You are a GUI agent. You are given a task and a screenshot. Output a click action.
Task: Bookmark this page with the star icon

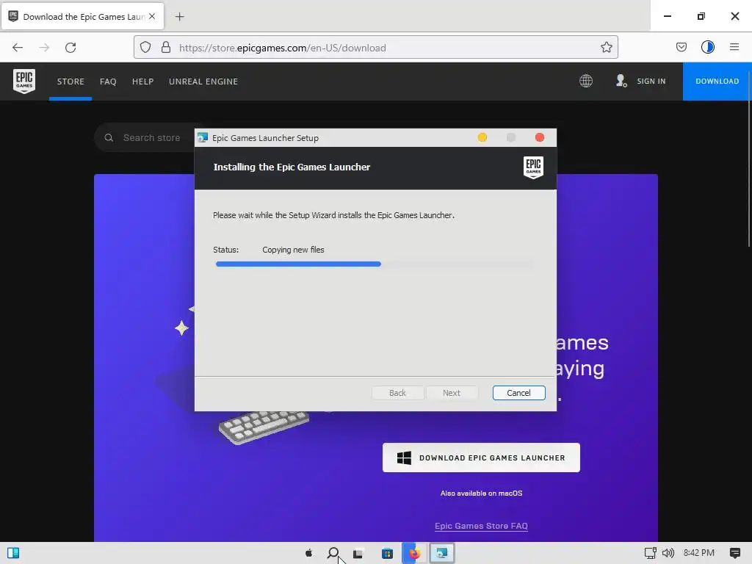pyautogui.click(x=606, y=47)
